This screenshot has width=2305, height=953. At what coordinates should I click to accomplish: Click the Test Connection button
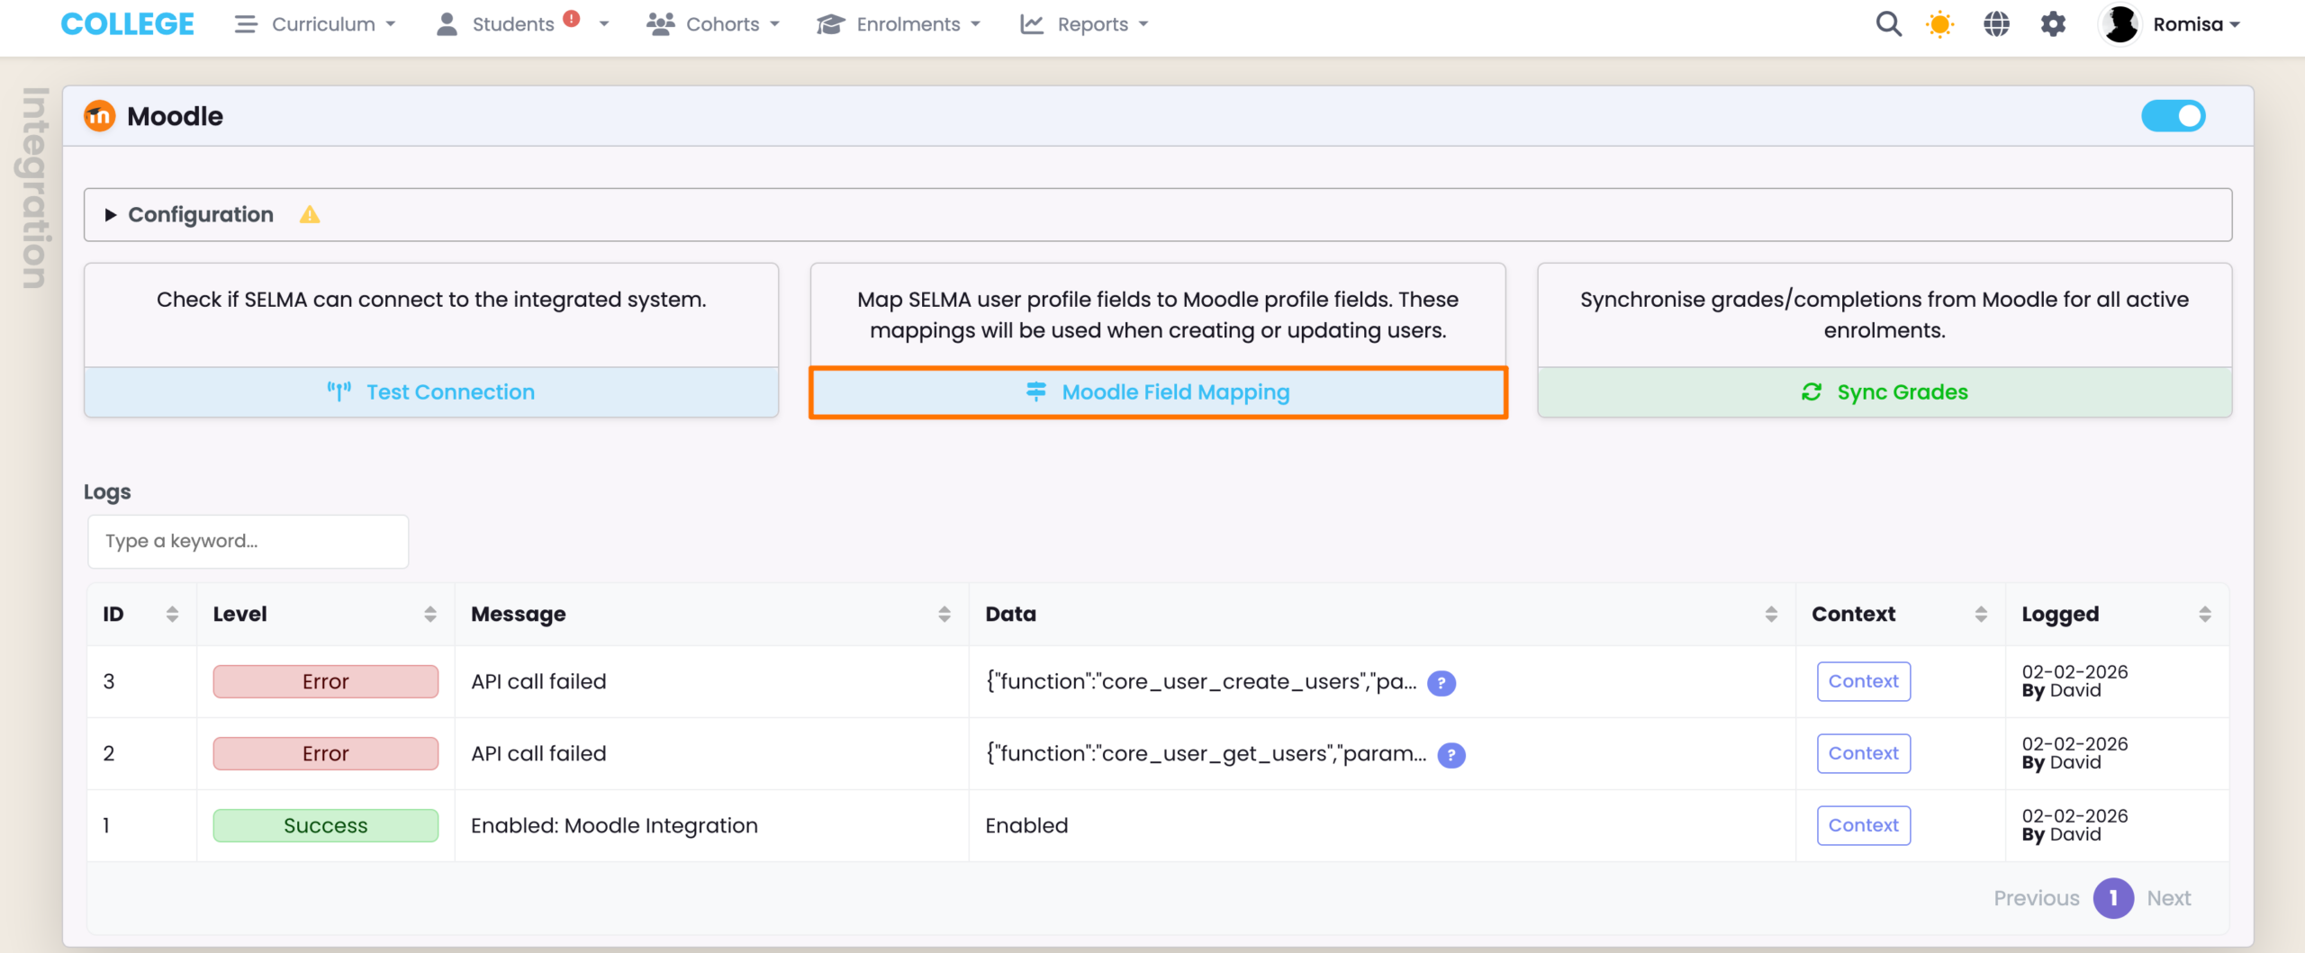point(431,392)
